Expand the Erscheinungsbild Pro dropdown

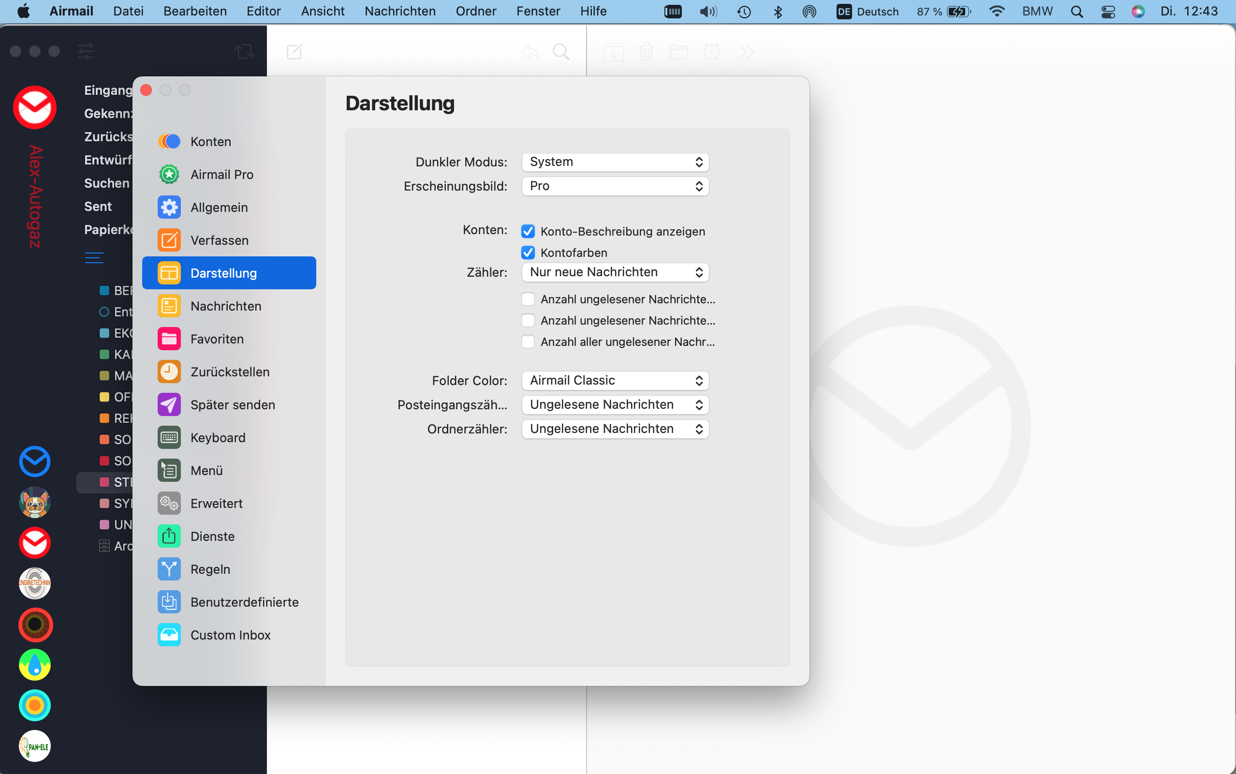[615, 186]
